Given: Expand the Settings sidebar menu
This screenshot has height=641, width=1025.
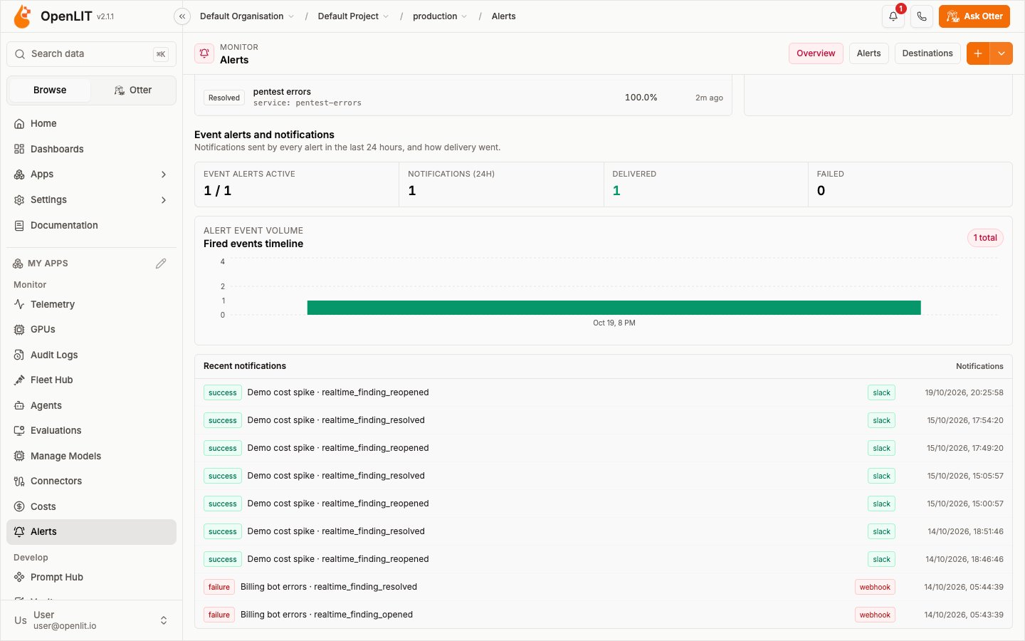Looking at the screenshot, I should (91, 199).
